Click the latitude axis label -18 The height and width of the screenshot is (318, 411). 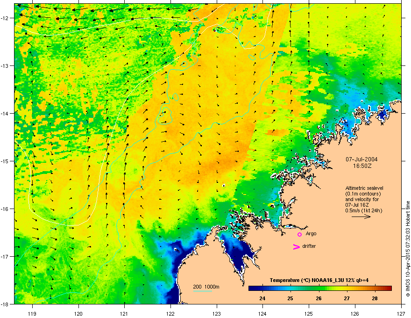pyautogui.click(x=5, y=304)
